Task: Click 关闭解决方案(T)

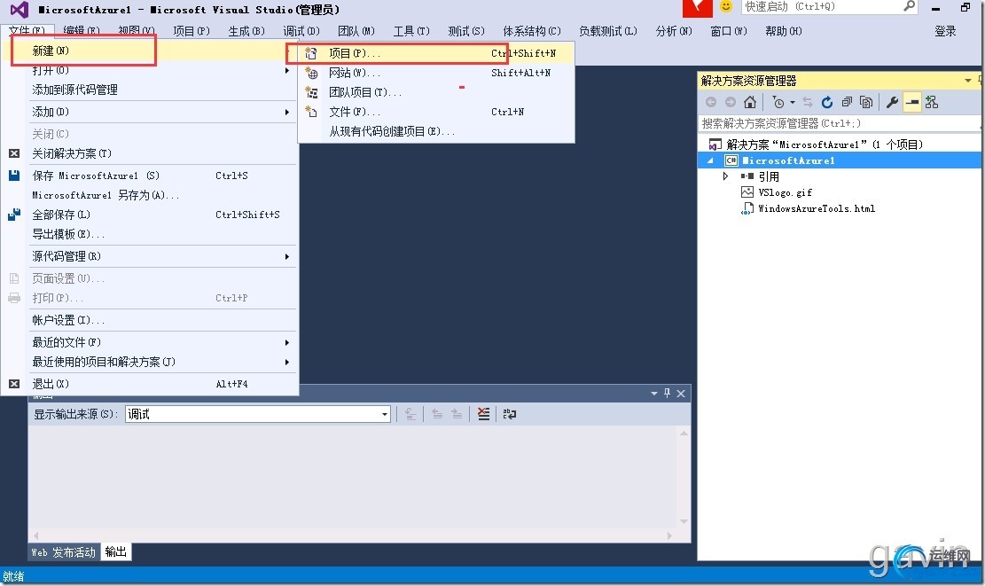Action: click(x=150, y=153)
